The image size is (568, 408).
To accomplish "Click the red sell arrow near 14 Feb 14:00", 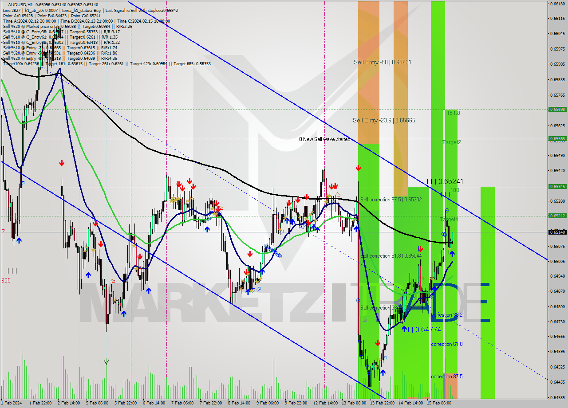I will tap(420, 249).
